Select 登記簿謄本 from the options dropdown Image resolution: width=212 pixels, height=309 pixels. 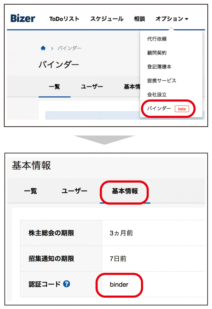point(159,67)
